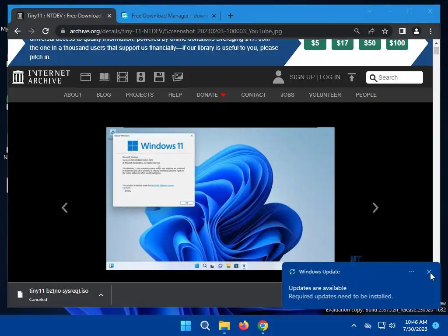Image resolution: width=448 pixels, height=336 pixels.
Task: Open the Chrome three-dot menu
Action: coord(430,31)
